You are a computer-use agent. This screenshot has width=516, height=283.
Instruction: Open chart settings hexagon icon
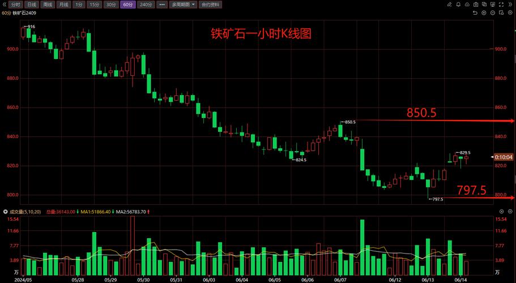(x=510, y=13)
